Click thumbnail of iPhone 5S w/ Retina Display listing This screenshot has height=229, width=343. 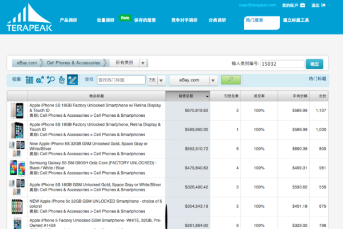[17, 110]
